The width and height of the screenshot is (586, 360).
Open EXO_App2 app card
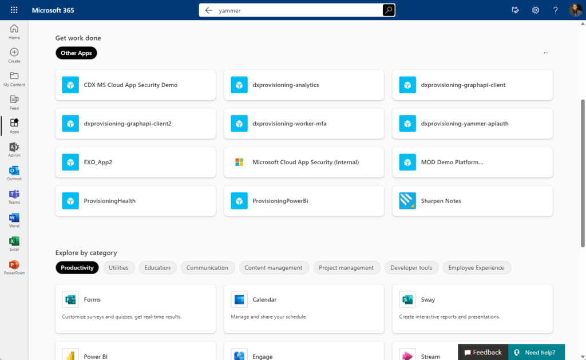[136, 162]
